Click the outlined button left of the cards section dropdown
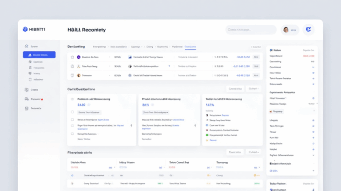Viewport: 341px width, 191px height. coord(234,88)
